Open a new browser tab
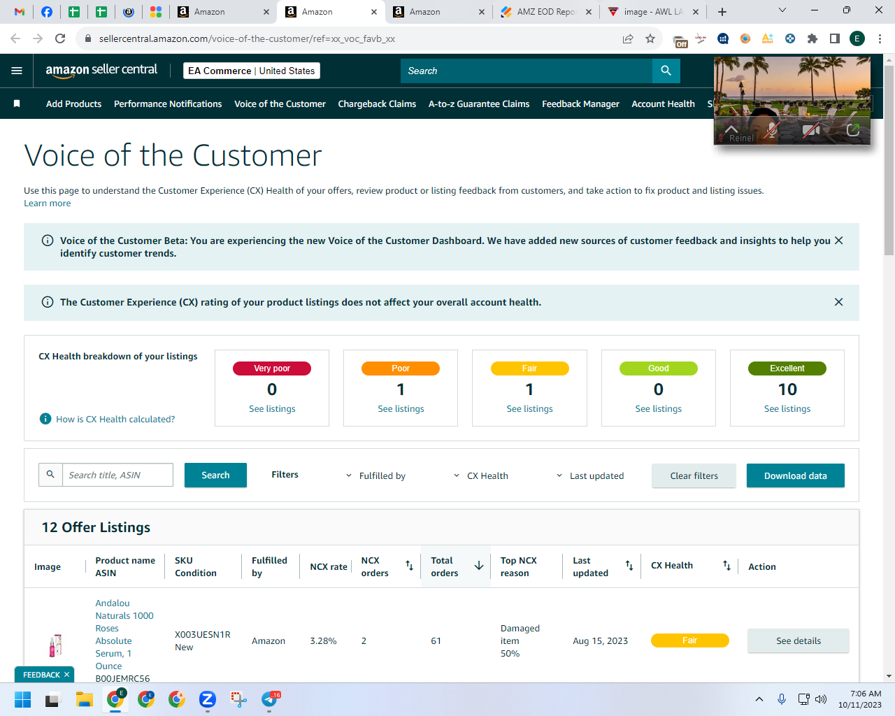Image resolution: width=895 pixels, height=716 pixels. point(722,12)
